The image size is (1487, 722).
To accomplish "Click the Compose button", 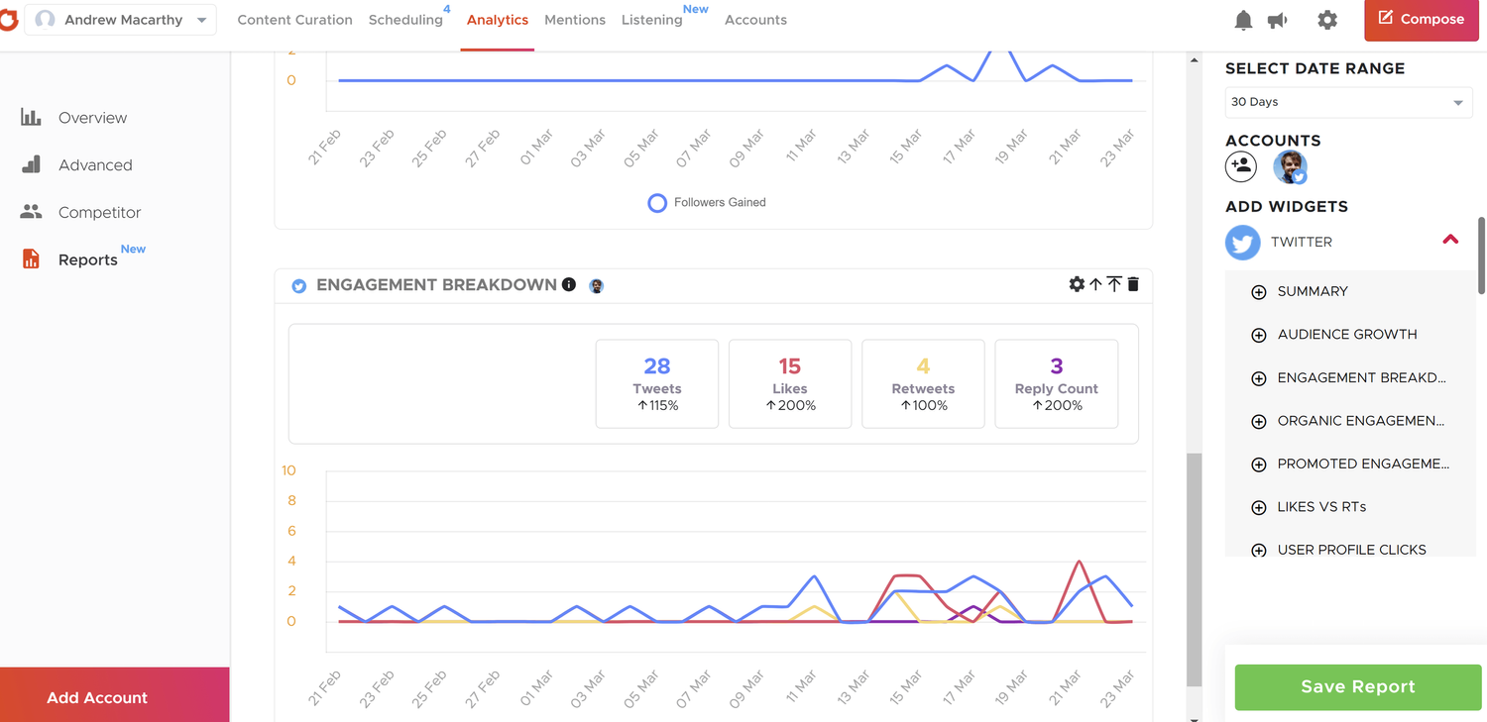I will 1422,19.
